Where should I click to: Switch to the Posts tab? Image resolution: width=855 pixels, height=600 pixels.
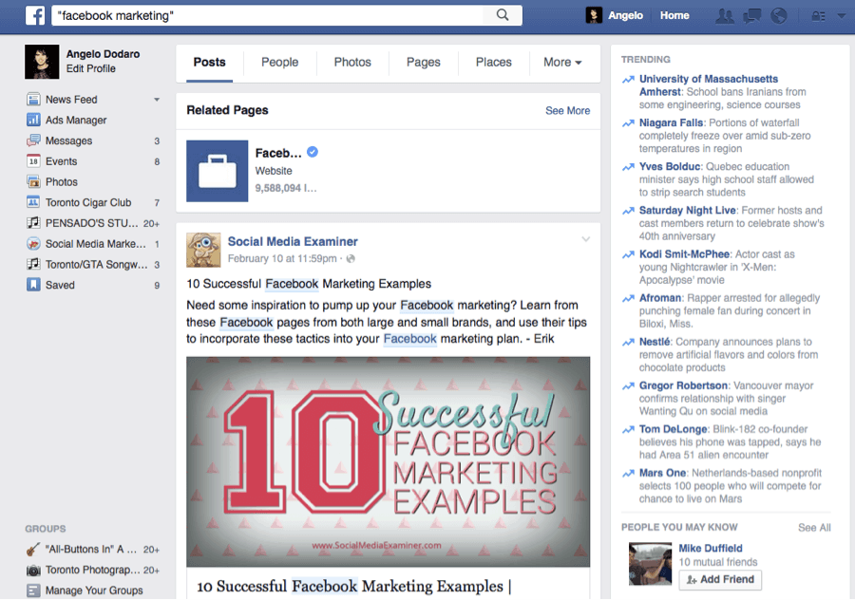(209, 62)
